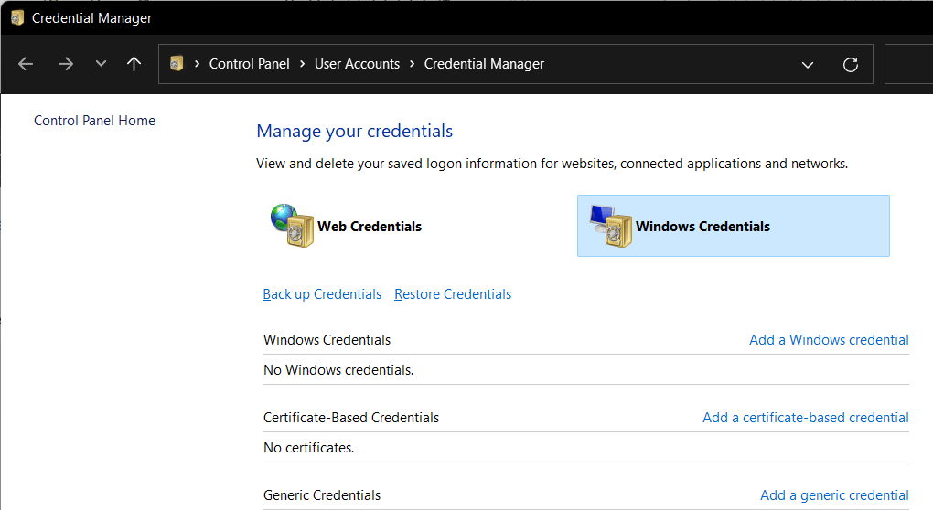Click Certificate-Based Credentials section header
This screenshot has height=510, width=933.
(351, 418)
